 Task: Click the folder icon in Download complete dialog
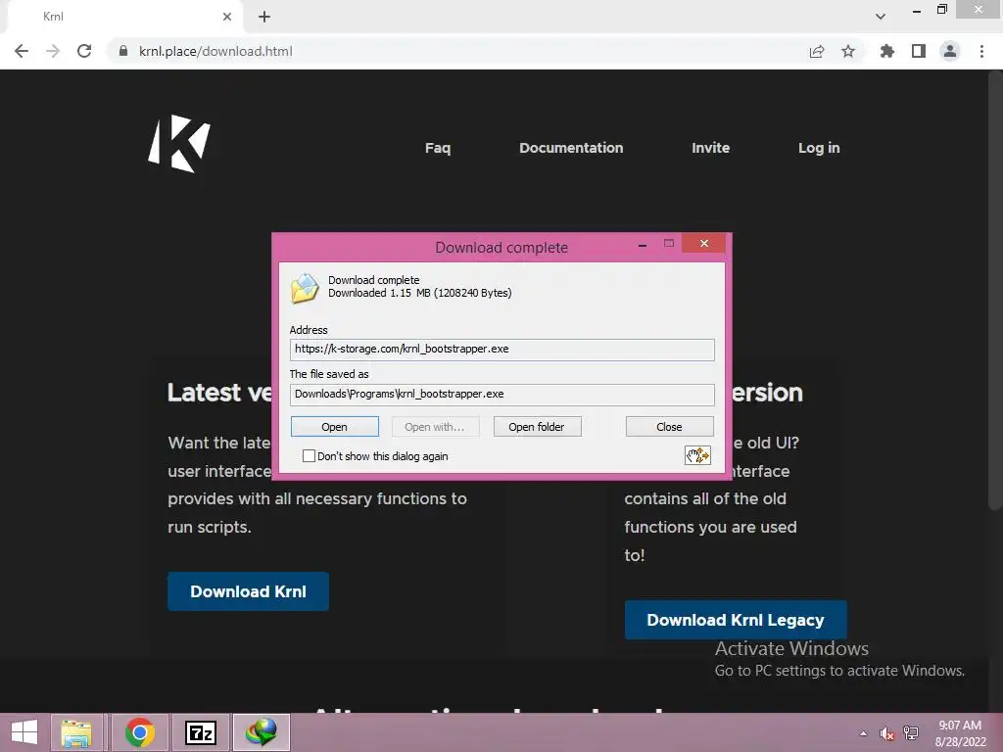coord(305,288)
